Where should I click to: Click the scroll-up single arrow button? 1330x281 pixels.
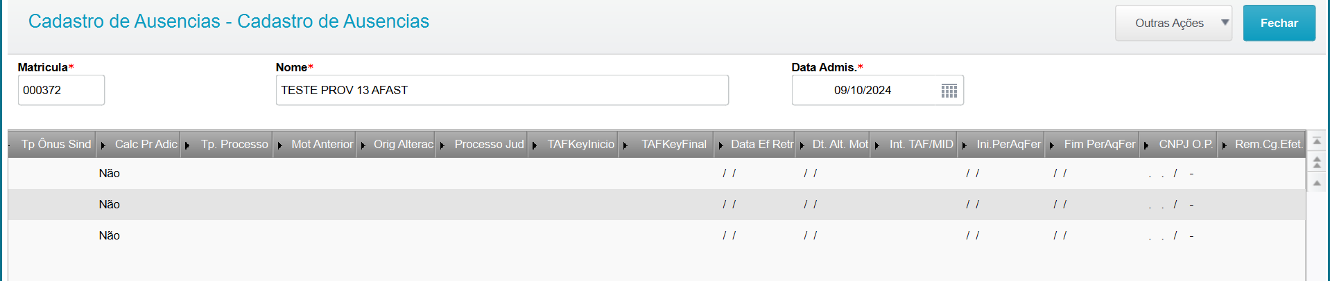click(x=1317, y=183)
